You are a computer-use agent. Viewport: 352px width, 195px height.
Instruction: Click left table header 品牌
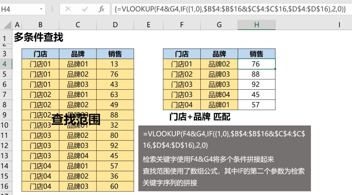click(78, 54)
